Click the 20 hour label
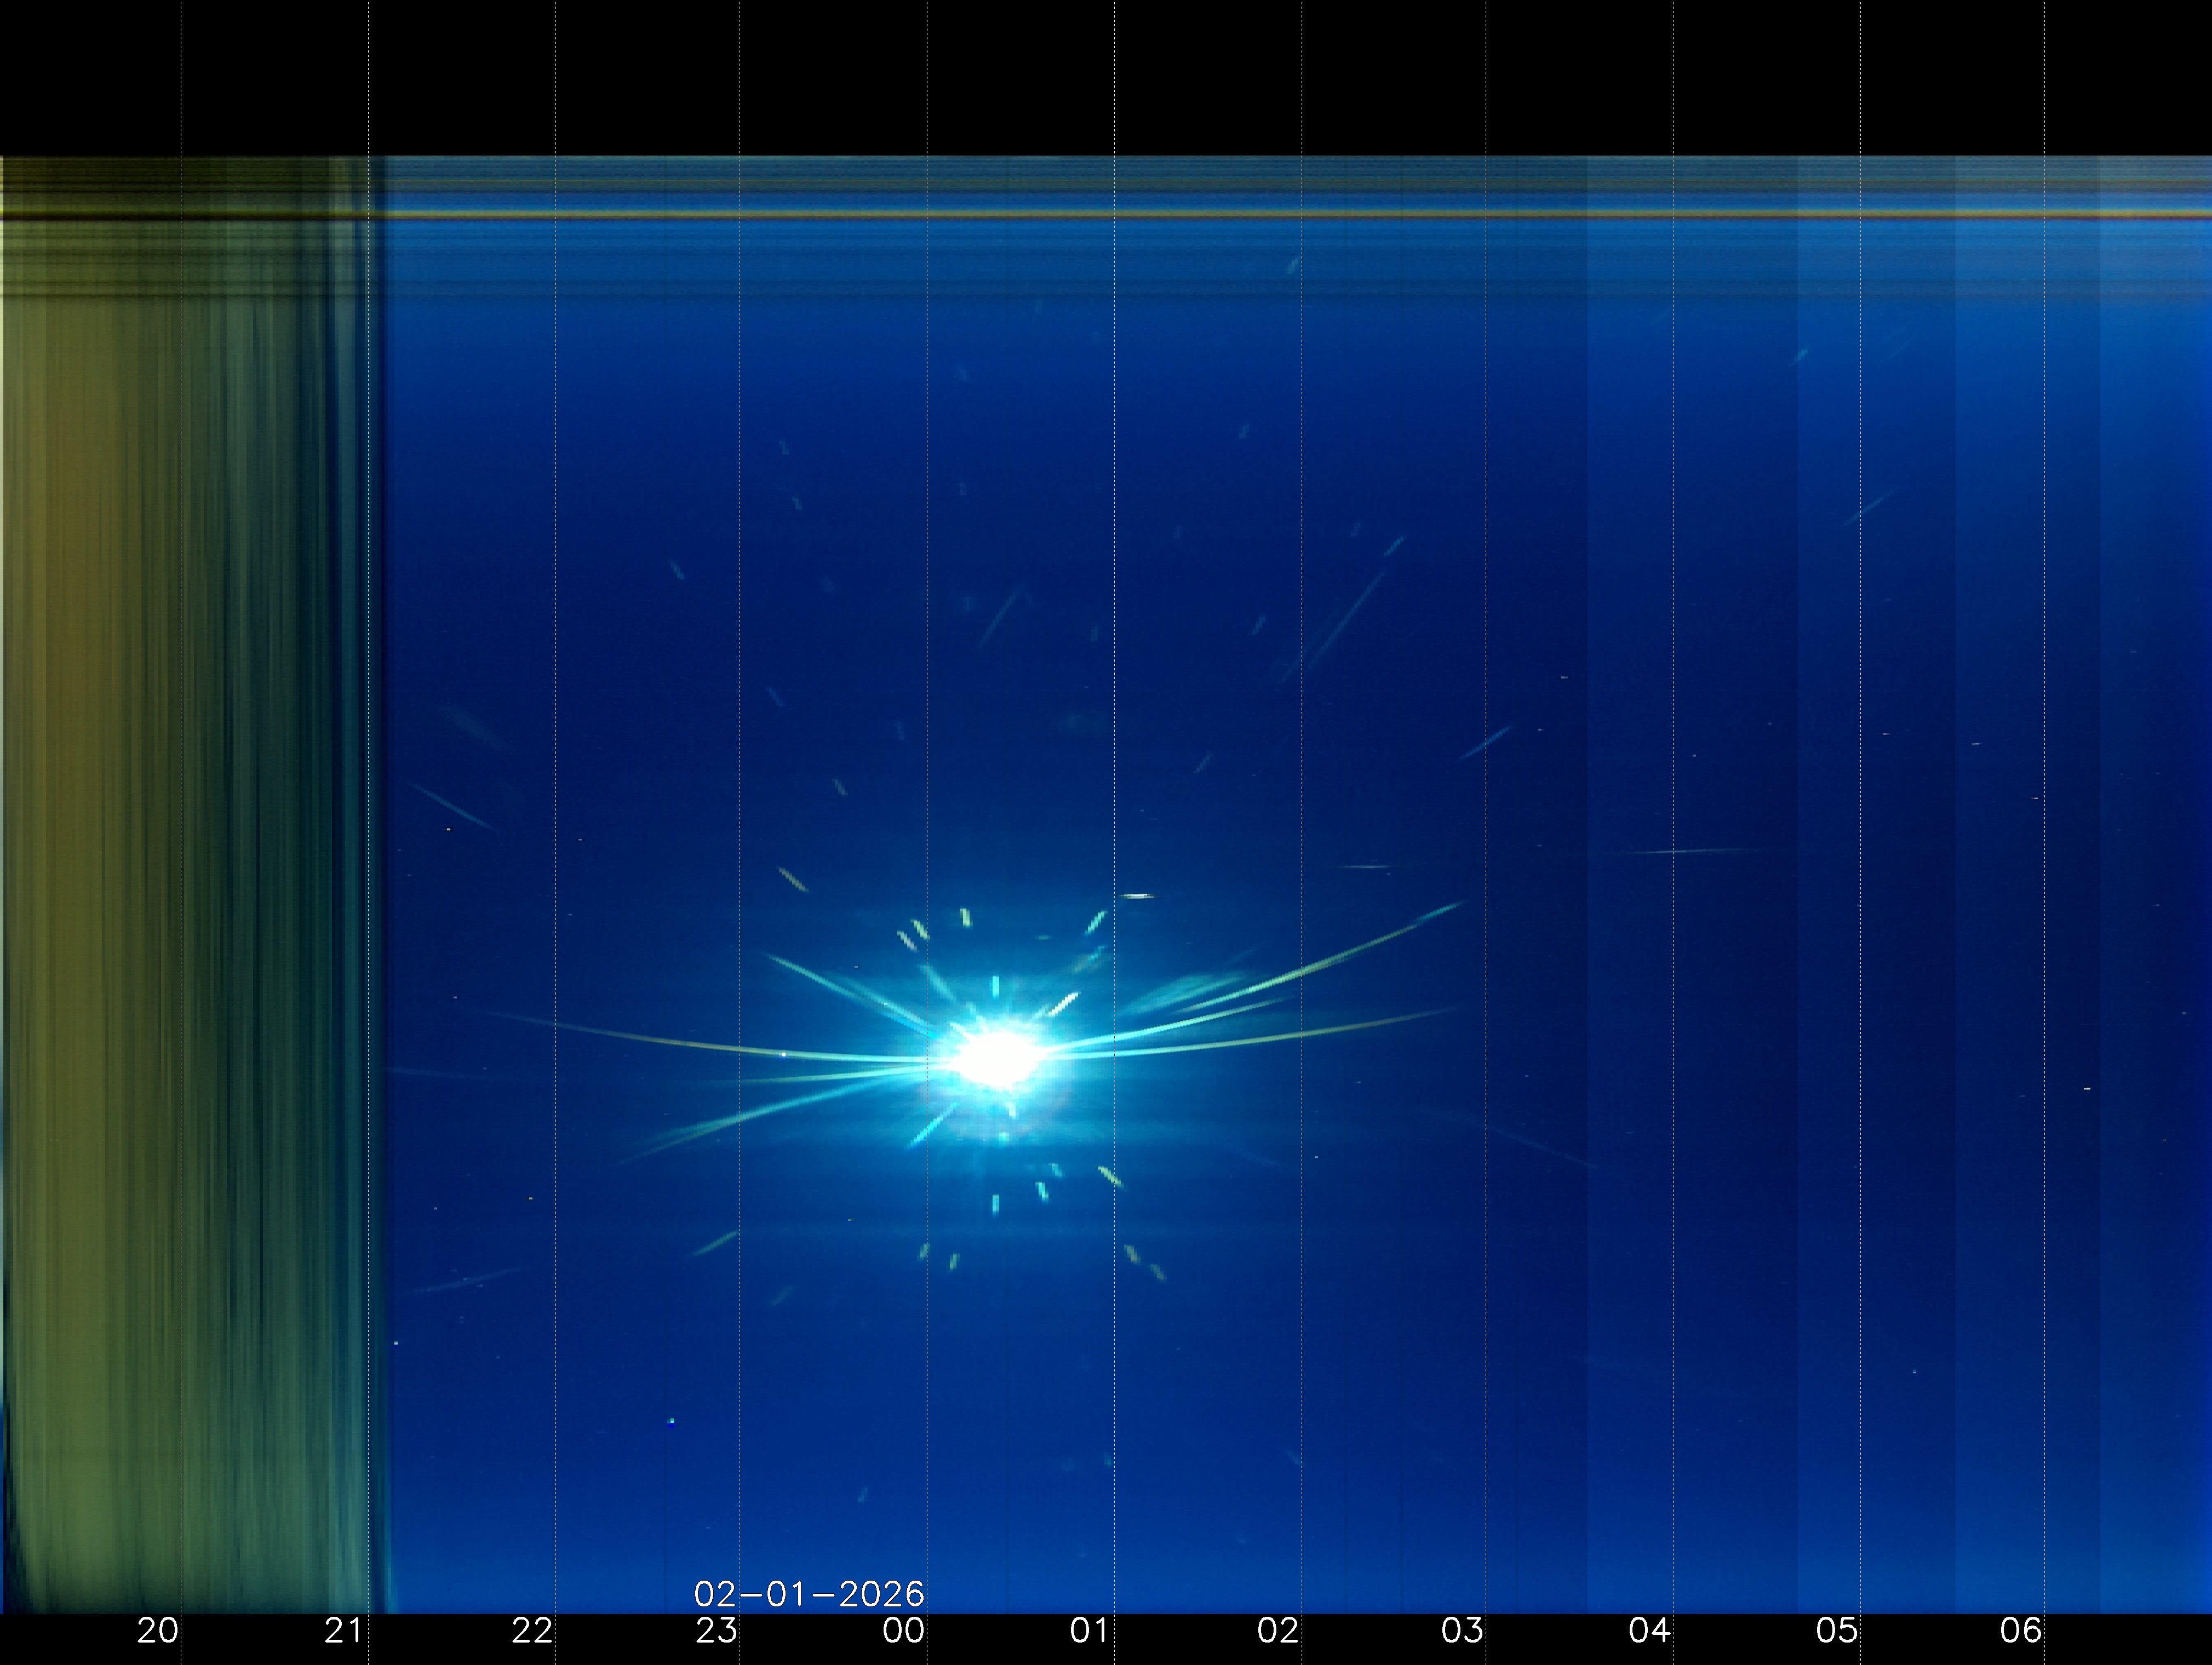2212x1665 pixels. point(157,1631)
